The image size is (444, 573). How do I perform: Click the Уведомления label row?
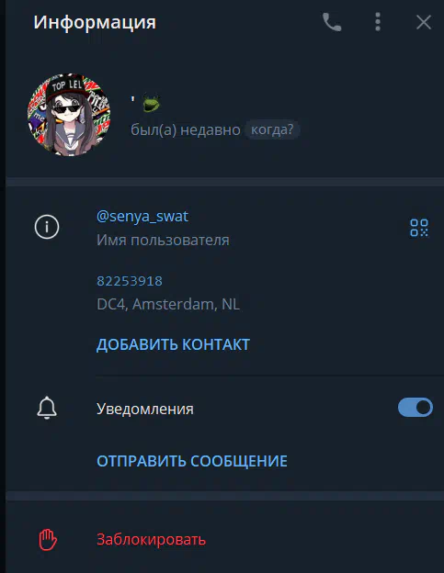click(x=224, y=408)
